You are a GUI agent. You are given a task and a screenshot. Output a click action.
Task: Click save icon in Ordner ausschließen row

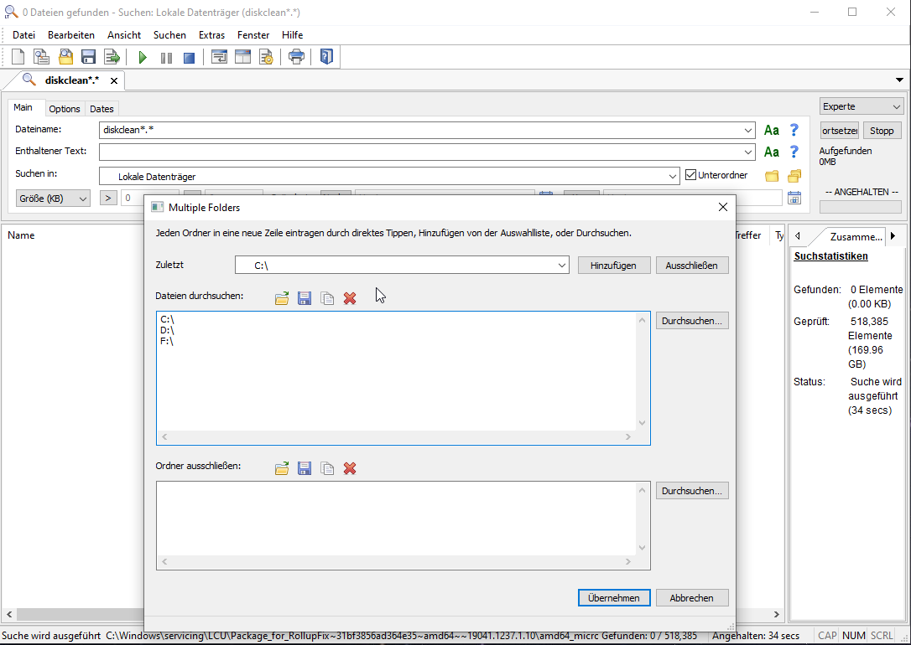tap(305, 468)
